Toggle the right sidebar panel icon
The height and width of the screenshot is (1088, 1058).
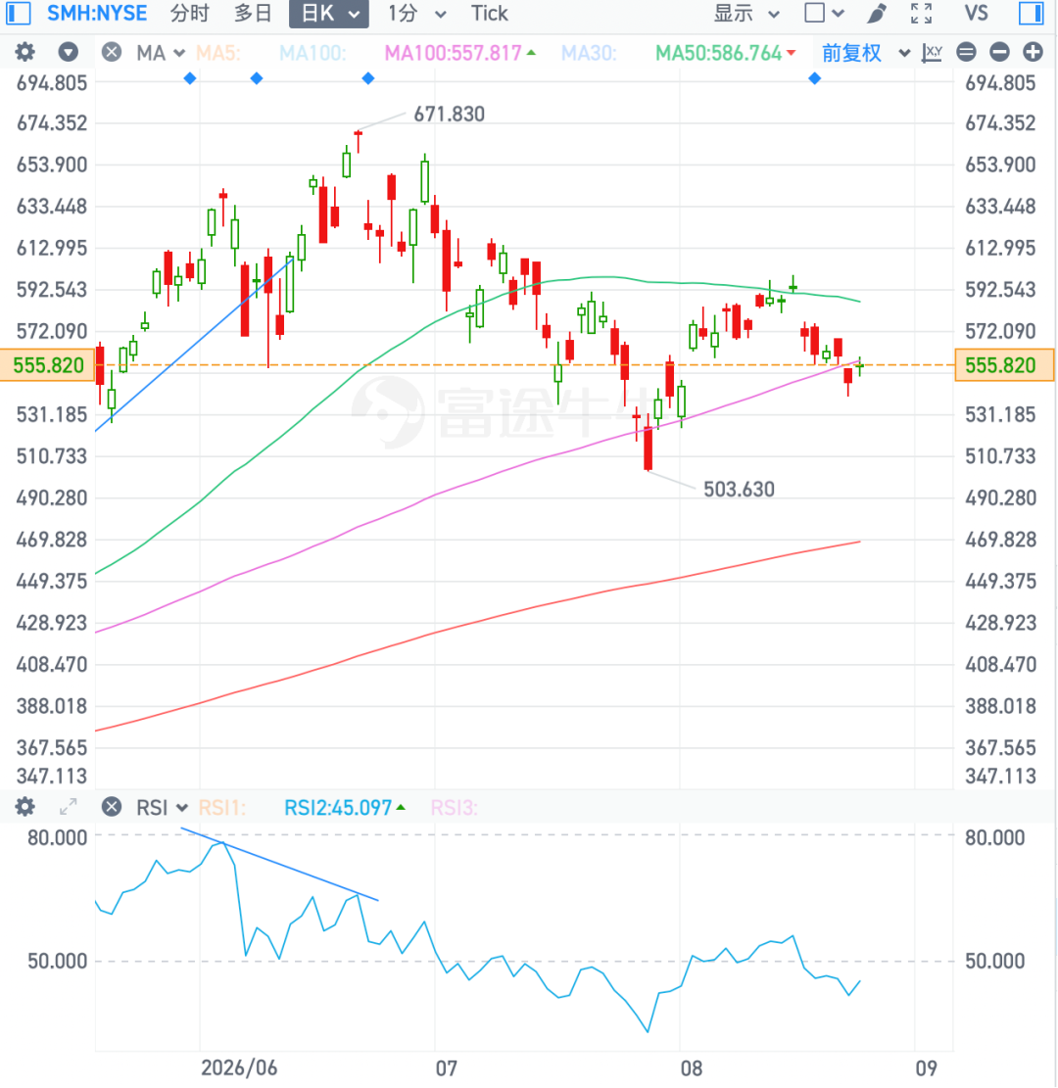1032,13
